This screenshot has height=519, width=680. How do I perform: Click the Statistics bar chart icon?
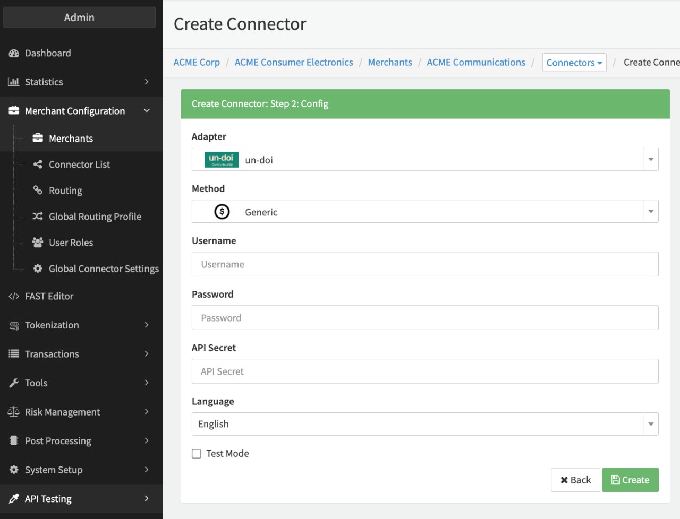[14, 82]
